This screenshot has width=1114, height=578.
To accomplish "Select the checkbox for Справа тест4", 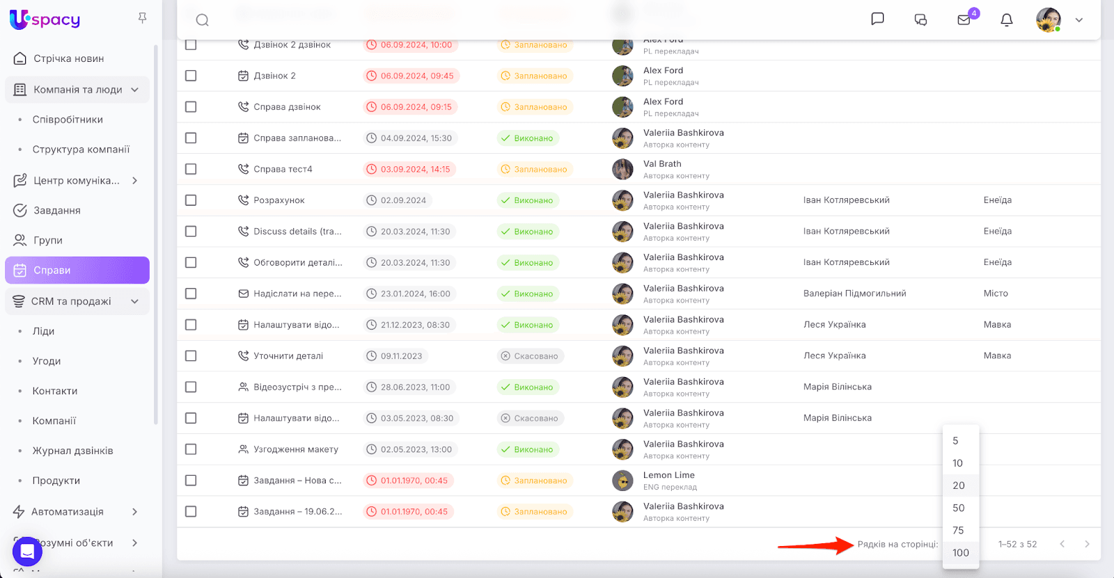I will pyautogui.click(x=191, y=169).
